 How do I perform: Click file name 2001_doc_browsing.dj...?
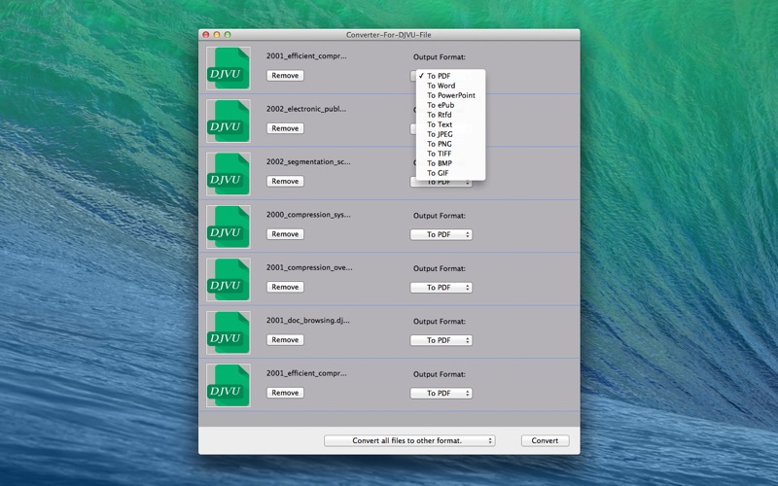(307, 321)
